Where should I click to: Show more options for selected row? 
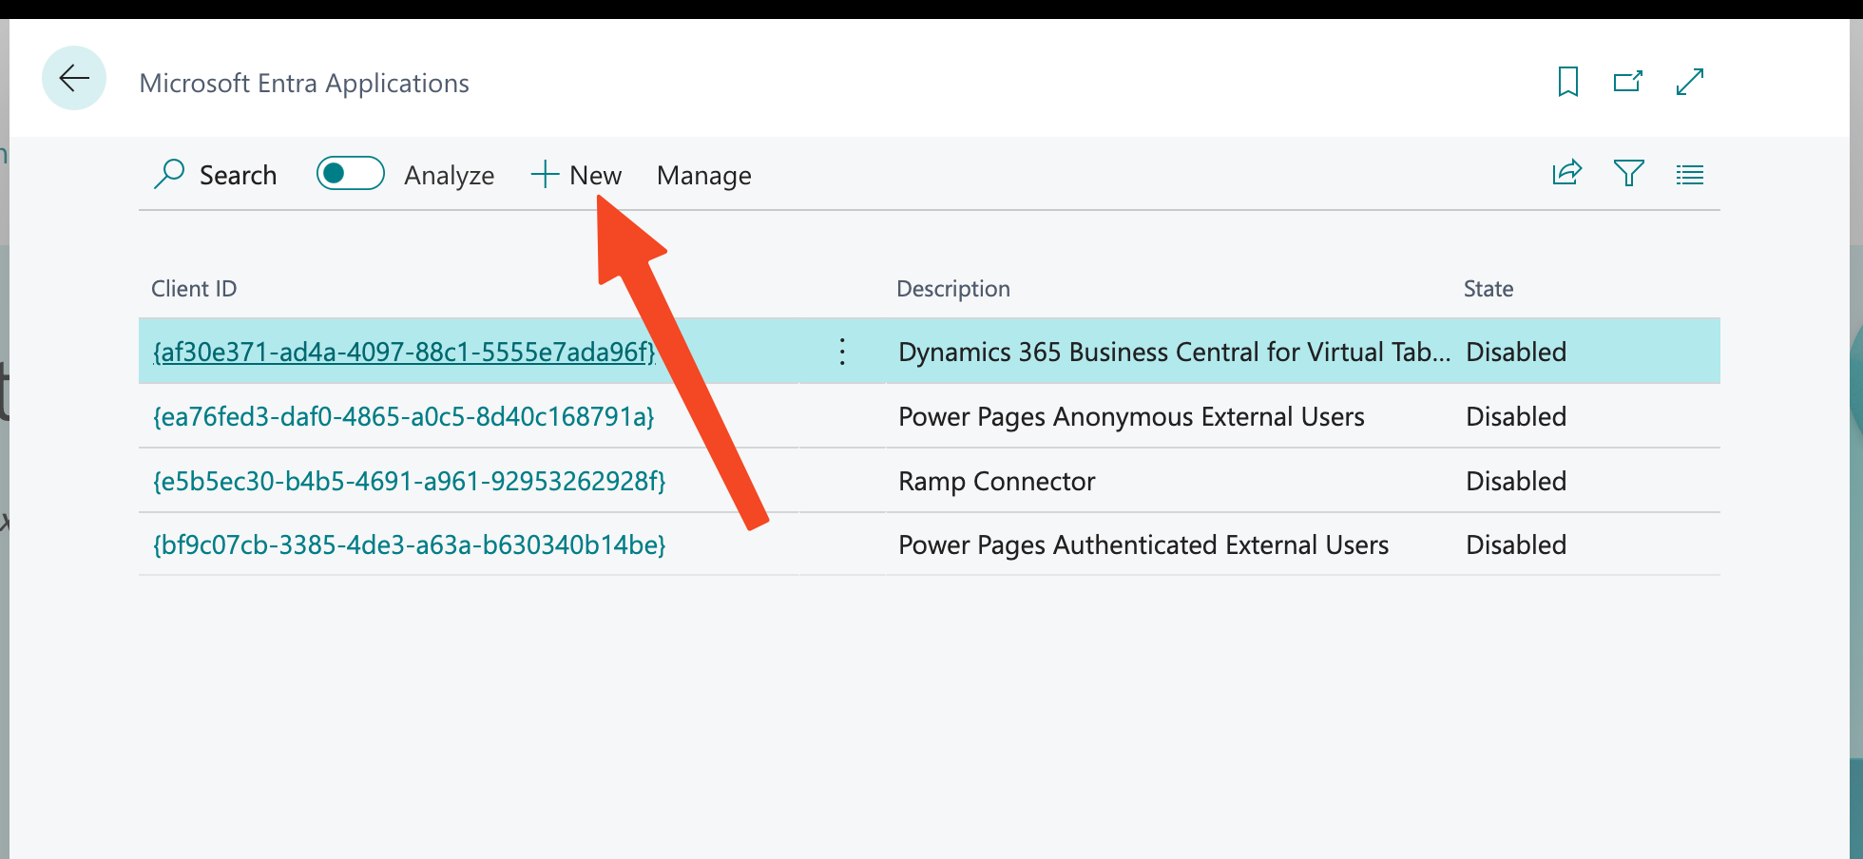click(x=842, y=352)
